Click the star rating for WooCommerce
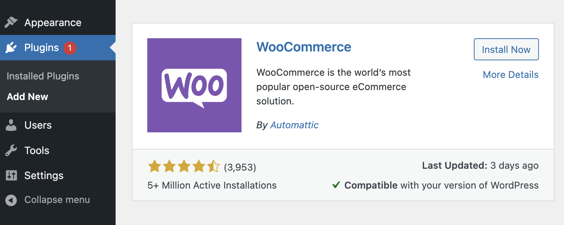The image size is (564, 225). pyautogui.click(x=184, y=166)
